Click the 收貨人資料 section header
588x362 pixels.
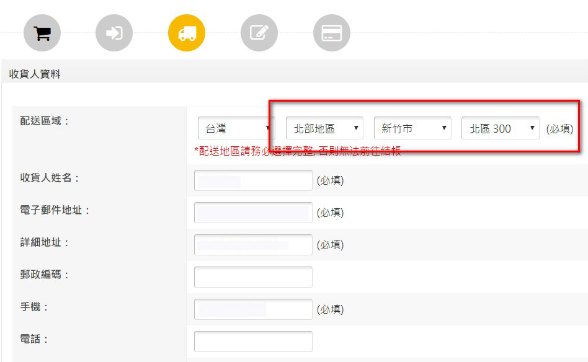click(35, 74)
